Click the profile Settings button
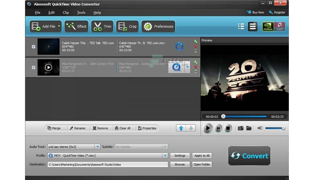This screenshot has width=312, height=180. 180,155
